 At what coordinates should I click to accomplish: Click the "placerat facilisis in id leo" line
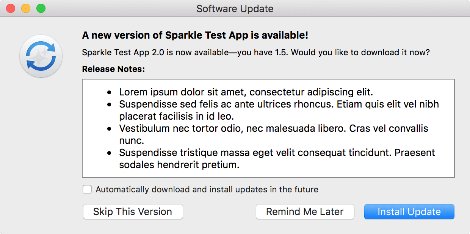point(177,116)
